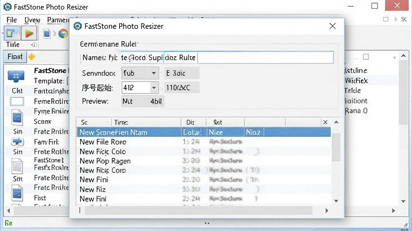Screen dimensions: 412x231
Task: Select row 'New Ficic Coro'
Action: click(x=204, y=170)
